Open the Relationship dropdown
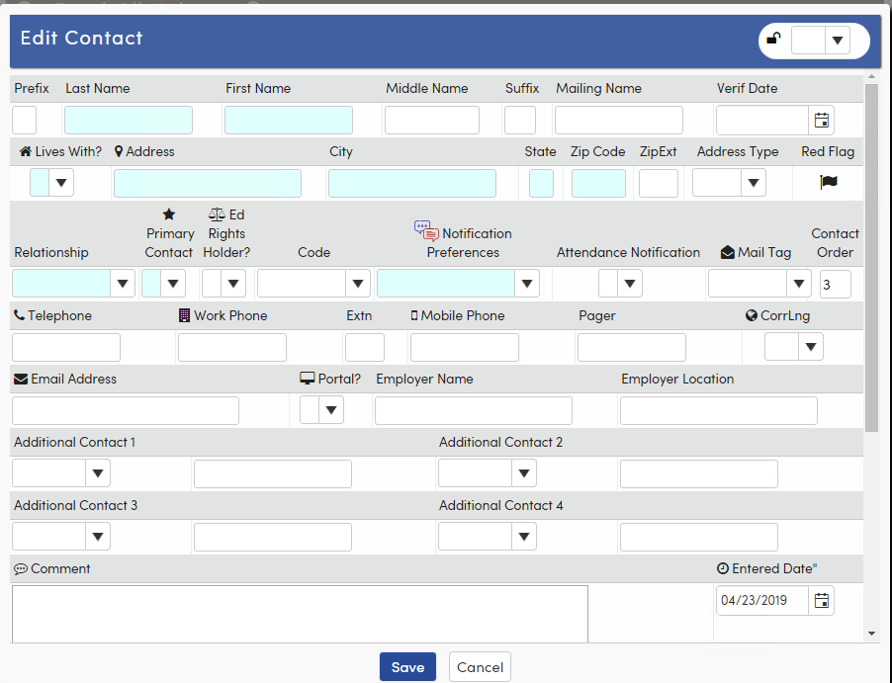The width and height of the screenshot is (892, 683). [122, 283]
